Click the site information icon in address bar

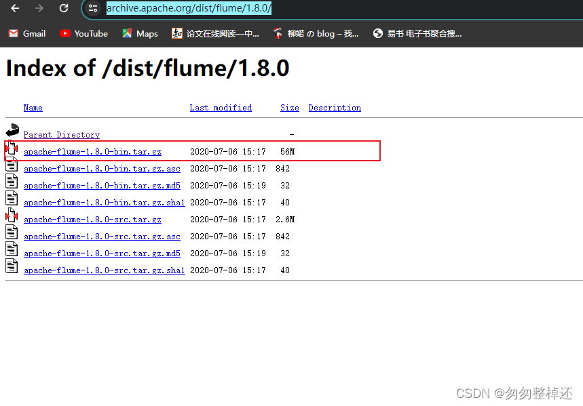(92, 9)
